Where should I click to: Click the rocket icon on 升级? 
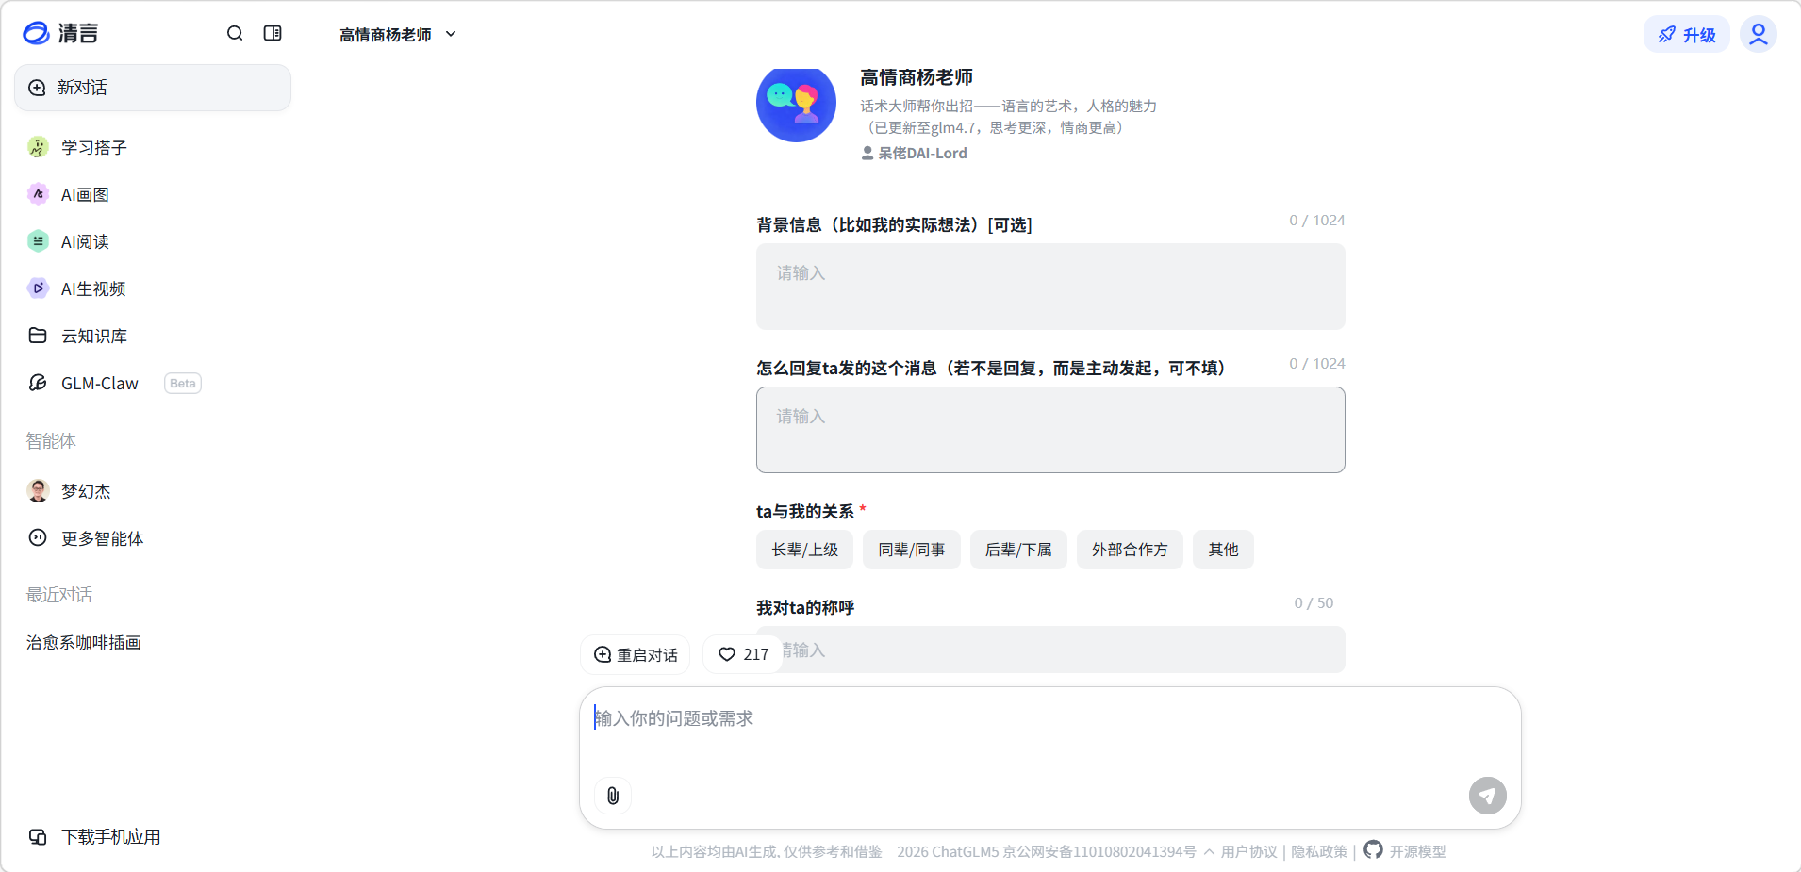click(x=1667, y=35)
